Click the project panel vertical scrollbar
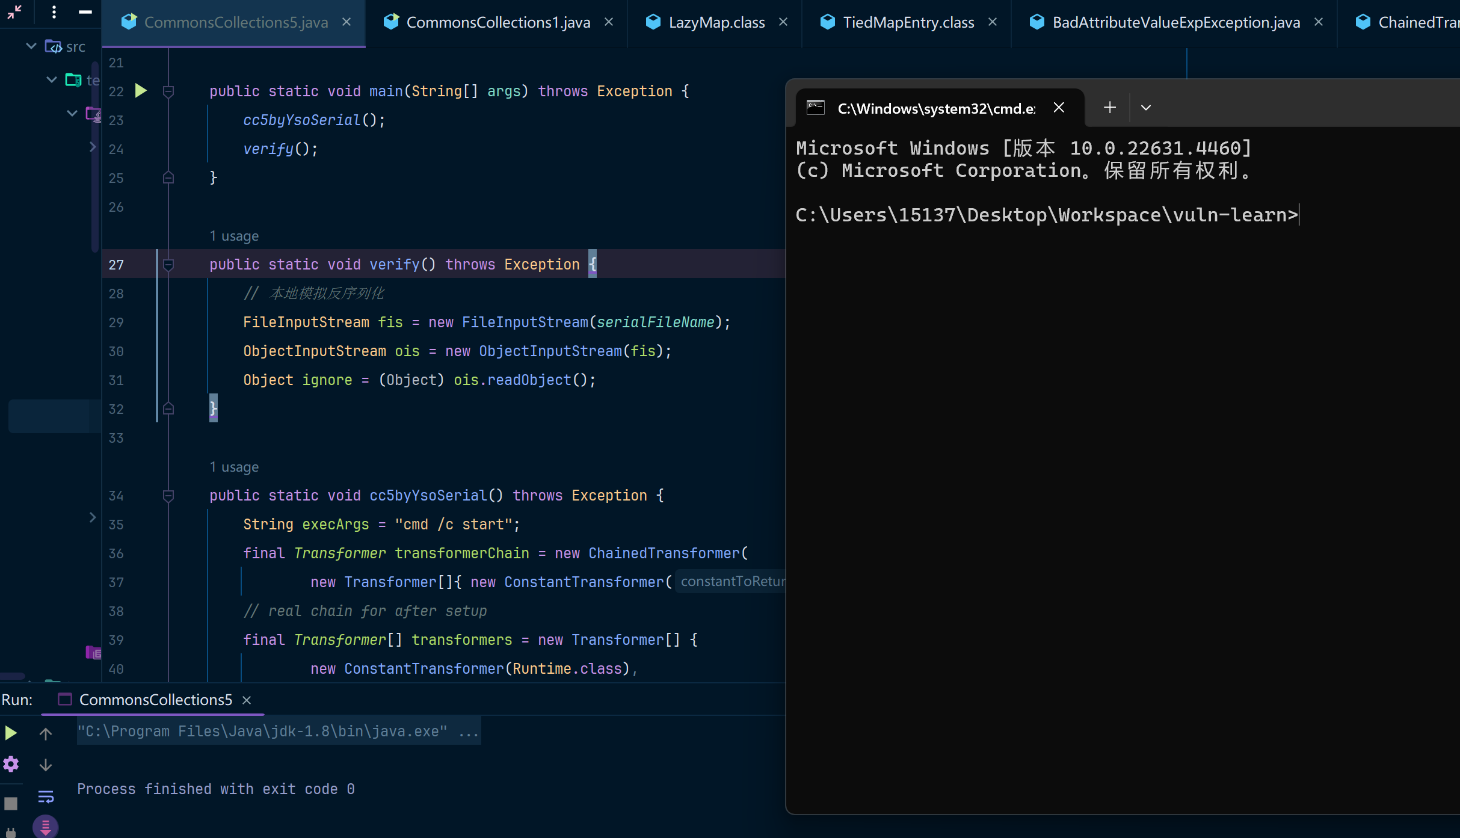Viewport: 1460px width, 838px height. click(x=95, y=156)
